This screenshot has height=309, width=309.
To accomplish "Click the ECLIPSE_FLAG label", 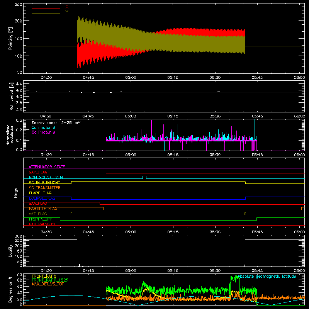I will click(x=42, y=198).
